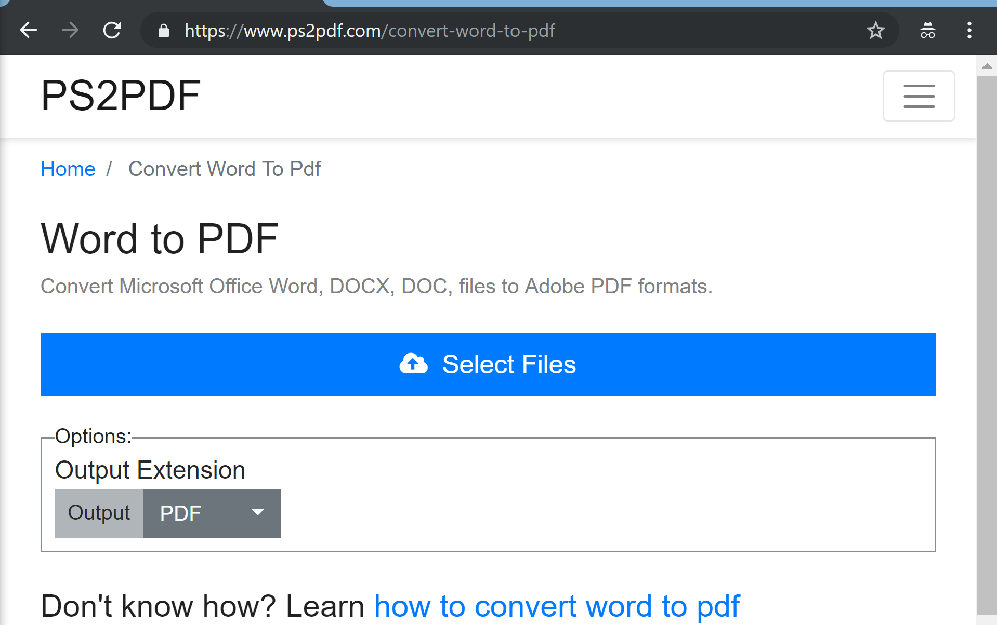Click the ps2pdf.com address bar URL

370,31
